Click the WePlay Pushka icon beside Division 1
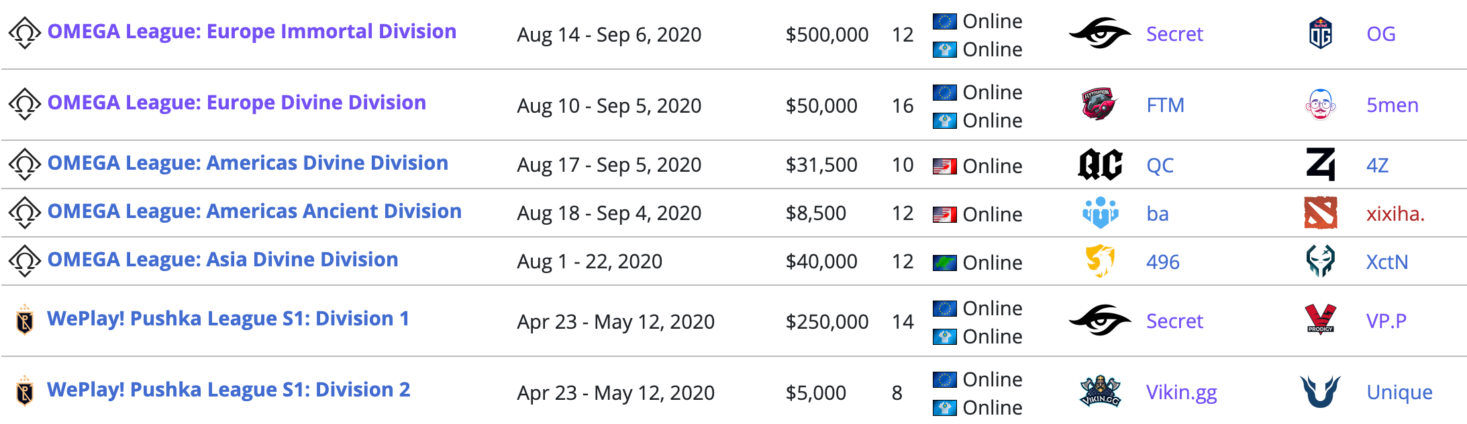This screenshot has height=424, width=1467. [x=25, y=320]
